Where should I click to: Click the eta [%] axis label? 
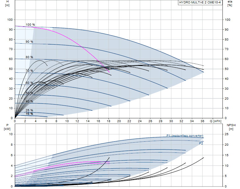[x=230, y=3]
